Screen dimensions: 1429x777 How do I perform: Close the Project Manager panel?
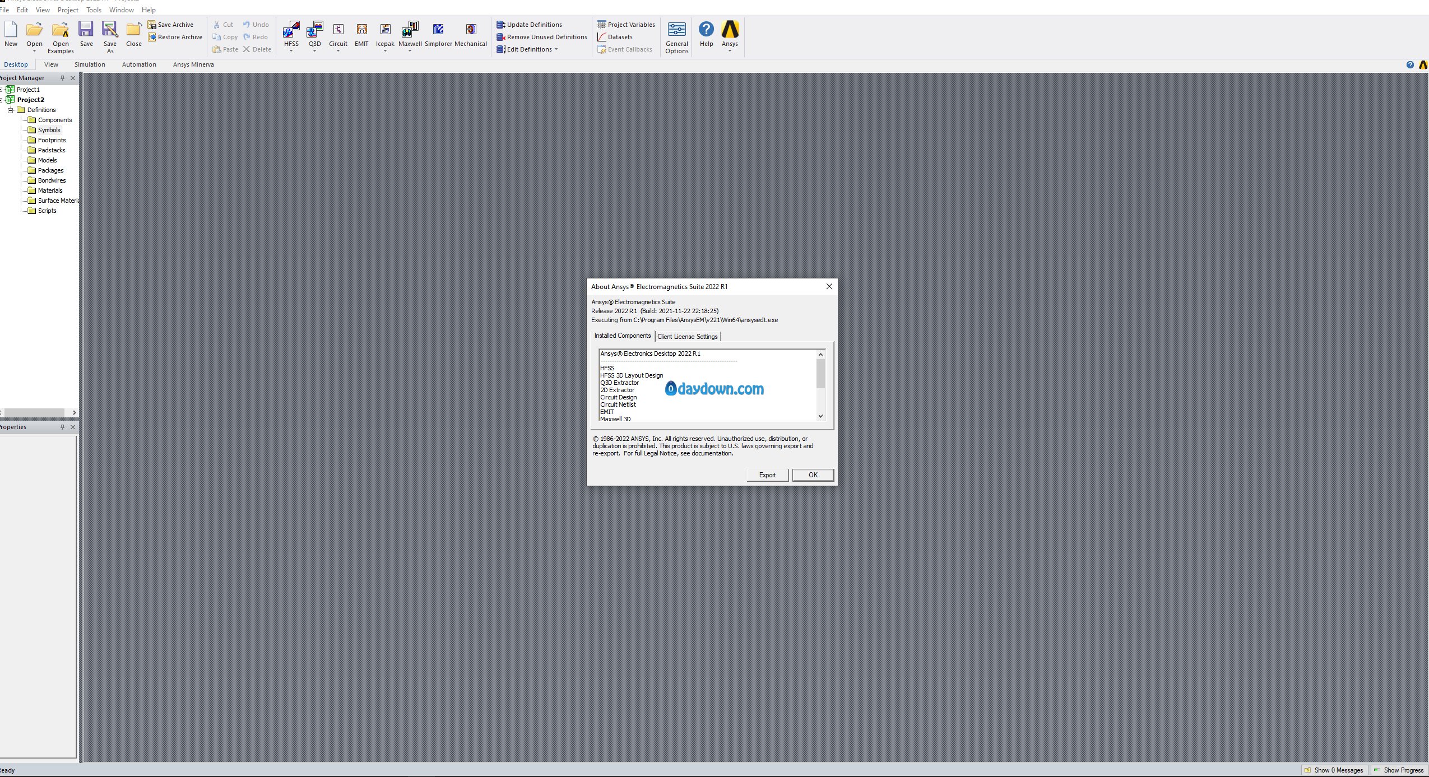click(73, 78)
